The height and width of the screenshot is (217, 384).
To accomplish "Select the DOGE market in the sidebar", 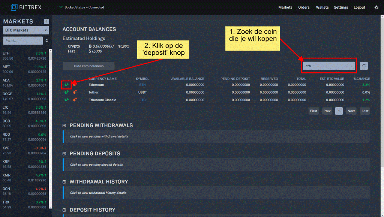I will coord(24,96).
